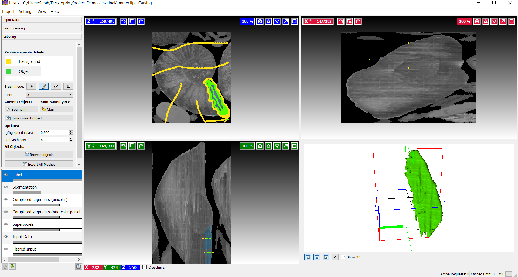Move selected layer up with arrow
This screenshot has height=277, width=518.
click(x=5, y=266)
